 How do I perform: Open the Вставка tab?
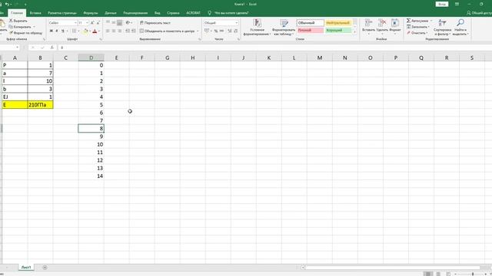[x=35, y=13]
